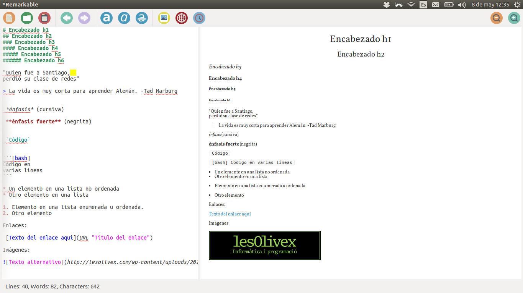This screenshot has width=523, height=293.
Task: Click the 'Código' code box in preview
Action: pyautogui.click(x=220, y=153)
